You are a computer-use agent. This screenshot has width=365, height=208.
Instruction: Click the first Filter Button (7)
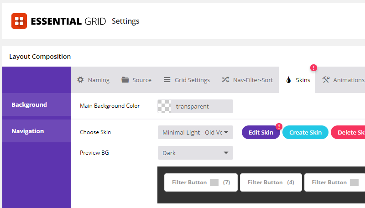pyautogui.click(x=201, y=182)
